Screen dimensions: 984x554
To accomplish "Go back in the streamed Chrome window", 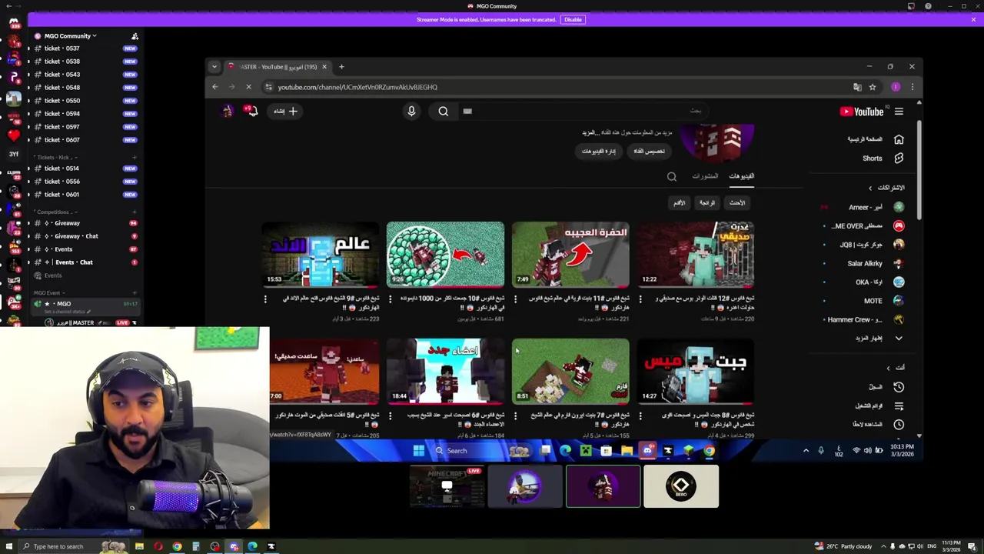I will point(215,87).
